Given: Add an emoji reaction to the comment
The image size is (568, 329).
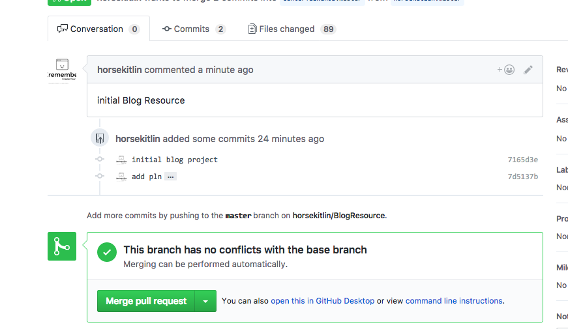Looking at the screenshot, I should (506, 70).
